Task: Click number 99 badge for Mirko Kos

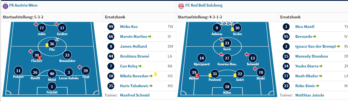Action: click(111, 27)
